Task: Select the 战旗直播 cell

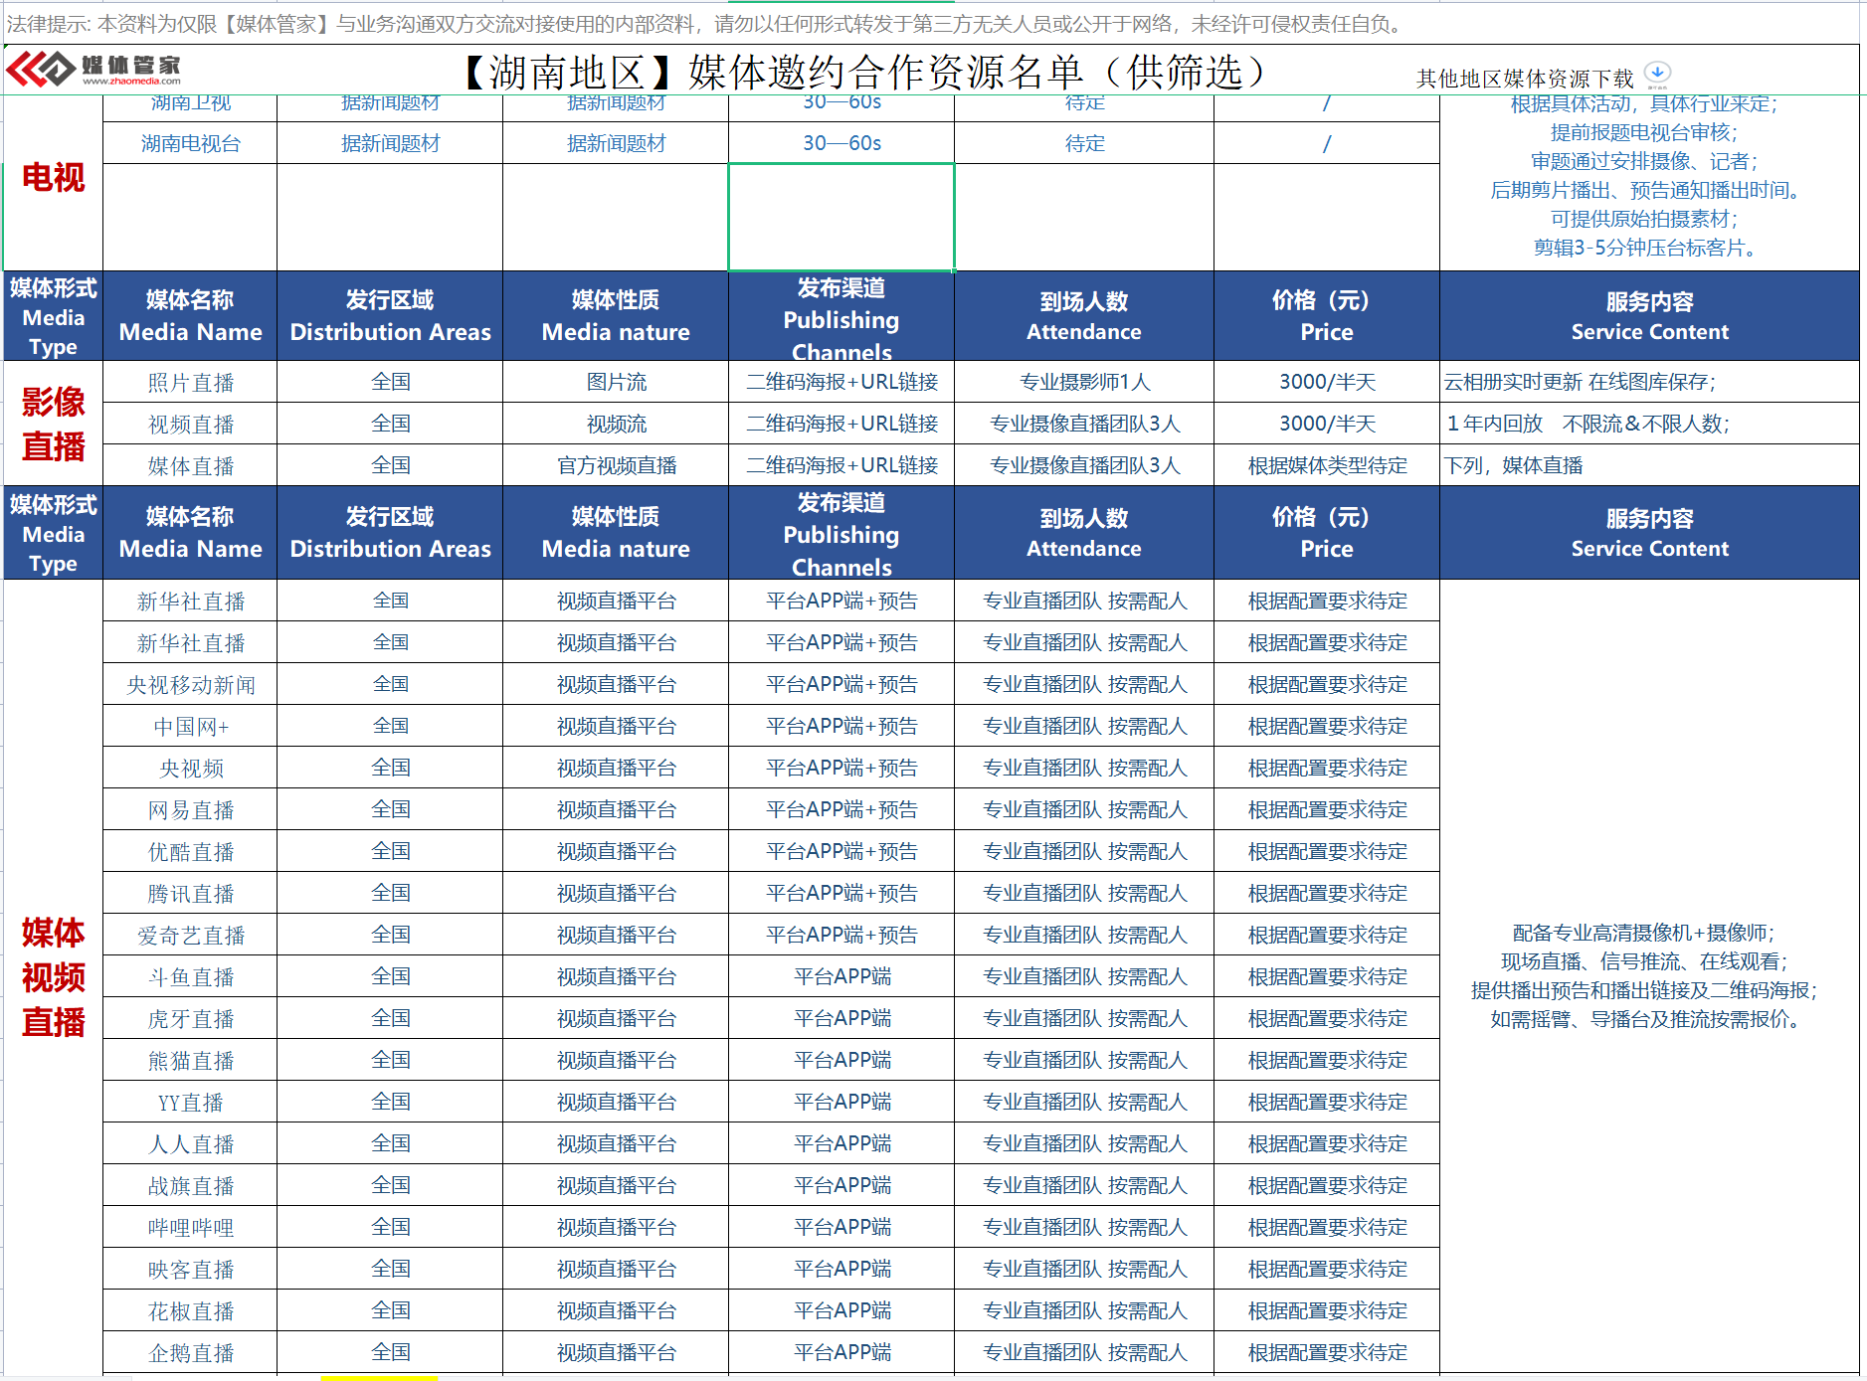Action: pos(190,1186)
